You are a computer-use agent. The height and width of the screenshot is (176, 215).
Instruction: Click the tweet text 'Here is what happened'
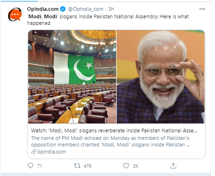(x=108, y=20)
